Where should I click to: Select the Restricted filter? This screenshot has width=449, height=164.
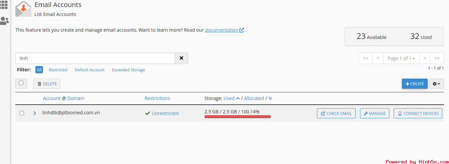(x=58, y=70)
